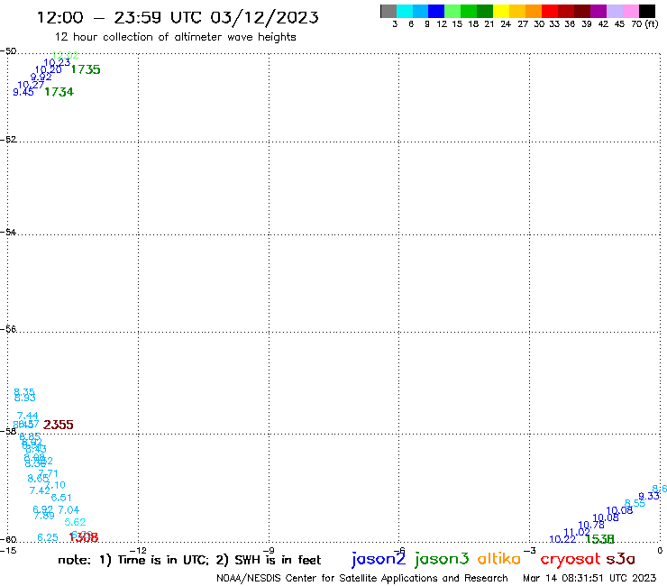Click the cryosat satellite legend label
The width and height of the screenshot is (667, 586).
(x=571, y=560)
